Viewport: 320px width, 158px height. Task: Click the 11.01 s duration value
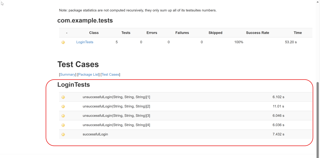[278, 106]
